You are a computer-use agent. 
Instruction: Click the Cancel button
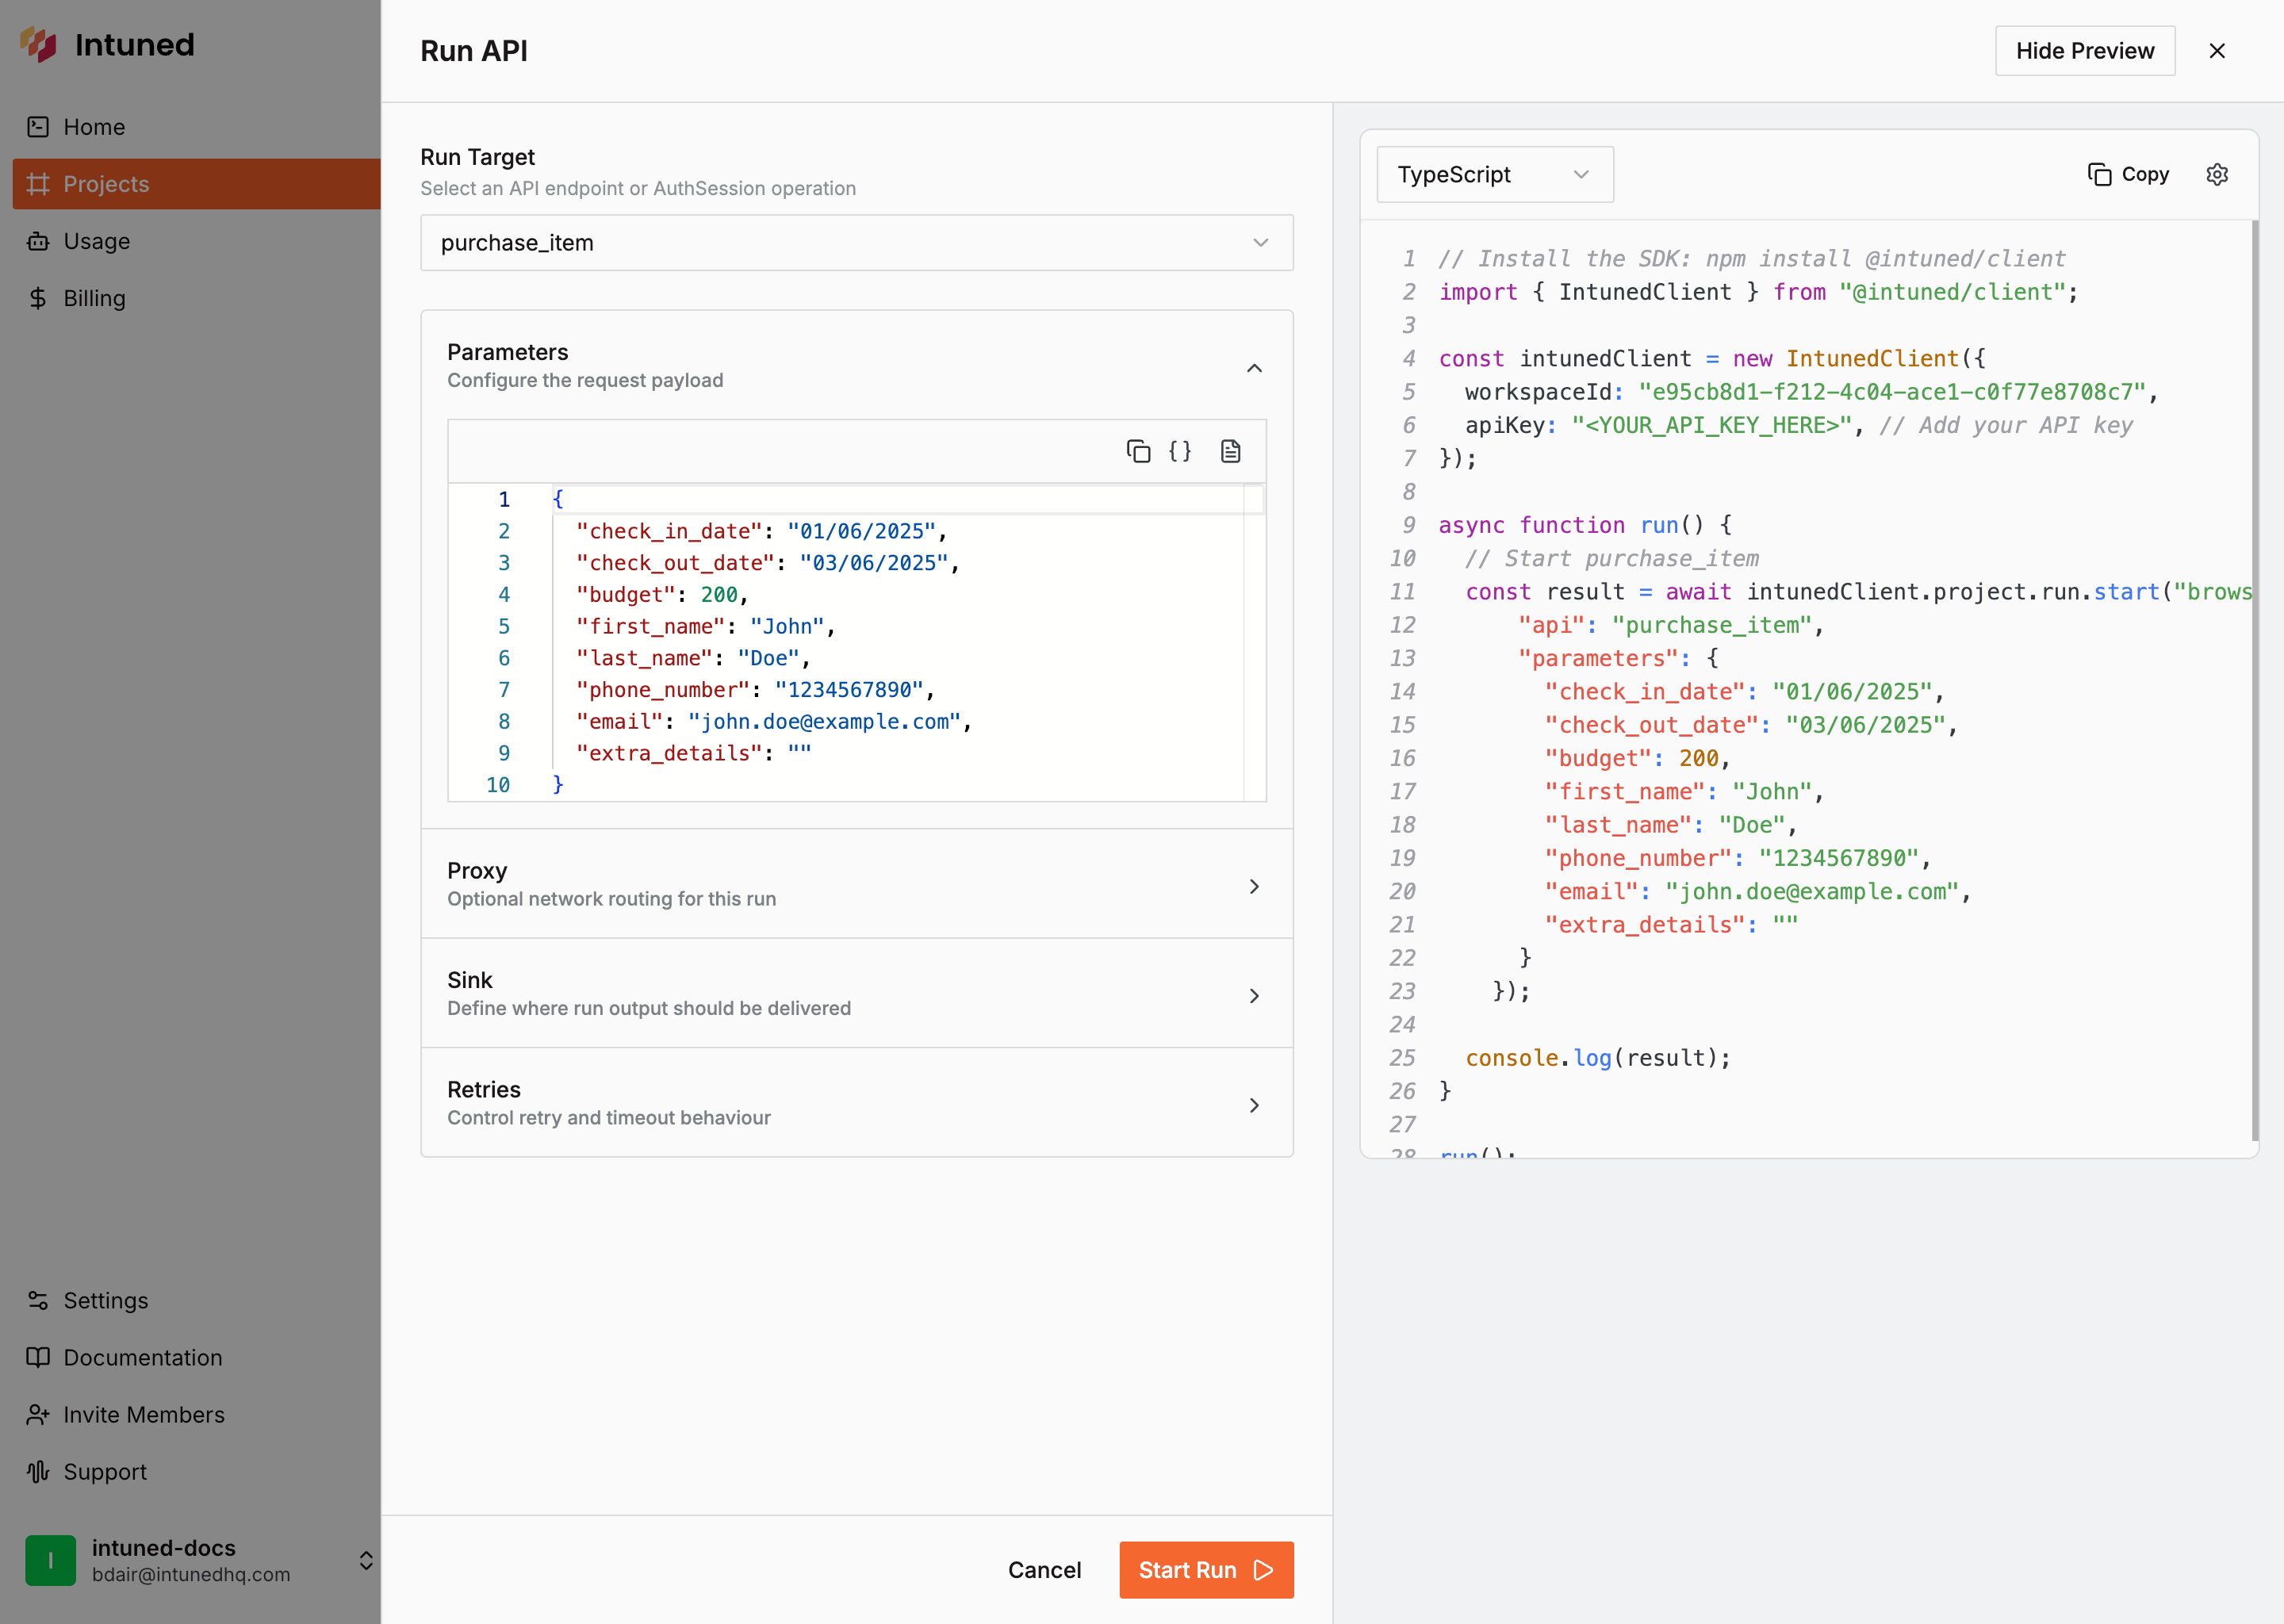(1044, 1569)
